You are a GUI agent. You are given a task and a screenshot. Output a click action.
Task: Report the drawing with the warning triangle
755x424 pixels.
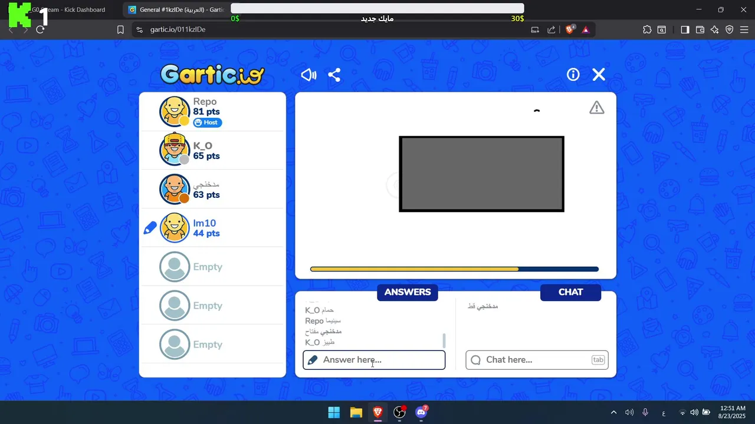click(597, 108)
